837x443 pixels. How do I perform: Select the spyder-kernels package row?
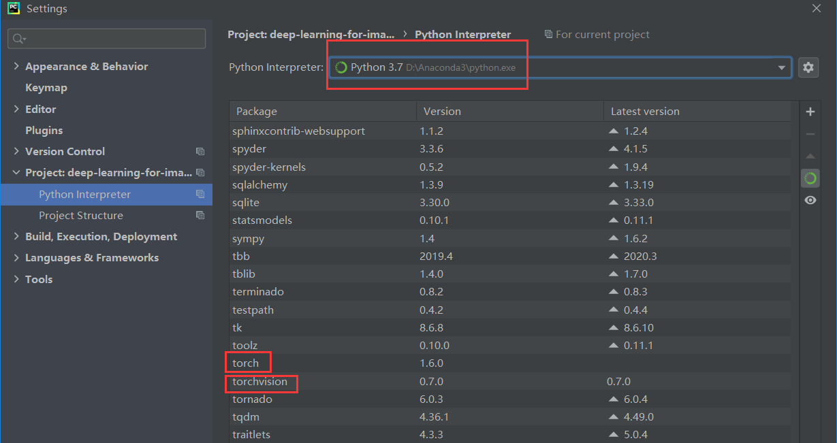pyautogui.click(x=511, y=167)
